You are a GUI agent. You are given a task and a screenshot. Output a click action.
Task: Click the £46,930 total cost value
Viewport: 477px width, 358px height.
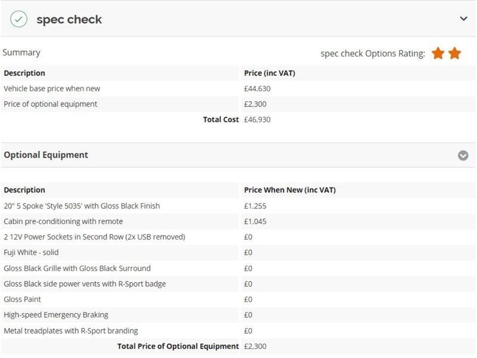[257, 120]
